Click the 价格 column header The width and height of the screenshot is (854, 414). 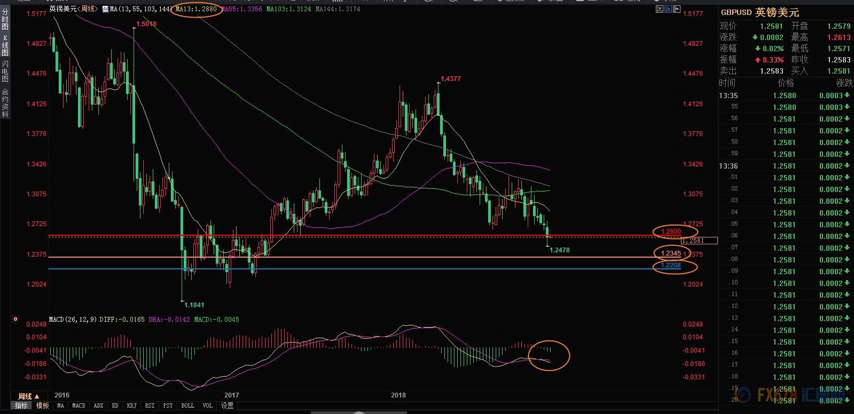(786, 83)
